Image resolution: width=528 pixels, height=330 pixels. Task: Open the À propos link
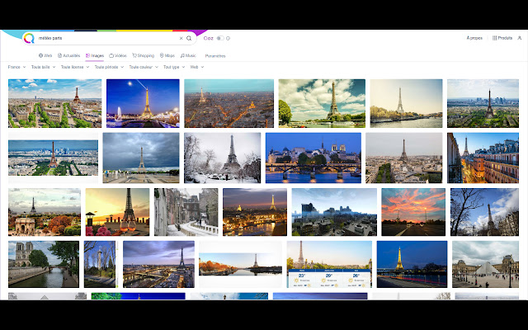tap(474, 38)
